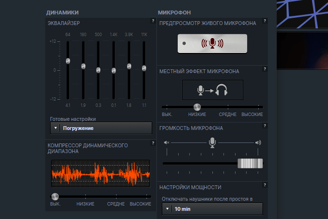Viewport: 328px width, 219px height.
Task: Click the 3.9K equalizer slider knob
Action: (x=129, y=66)
